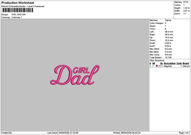Click the Width value 3.01 in

click(x=187, y=11)
